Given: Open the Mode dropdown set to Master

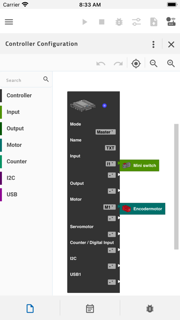Looking at the screenshot, I should point(106,132).
